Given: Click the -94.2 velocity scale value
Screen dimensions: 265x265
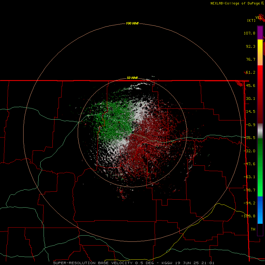Looking at the screenshot, I should (x=249, y=203).
